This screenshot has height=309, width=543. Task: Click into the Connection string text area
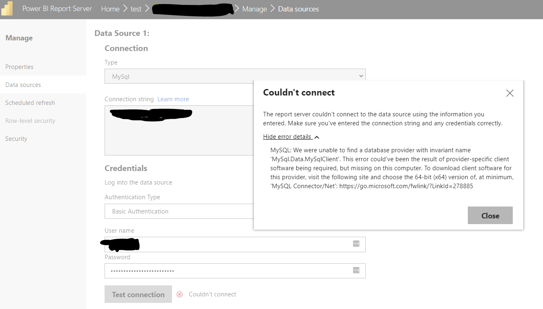tap(179, 130)
